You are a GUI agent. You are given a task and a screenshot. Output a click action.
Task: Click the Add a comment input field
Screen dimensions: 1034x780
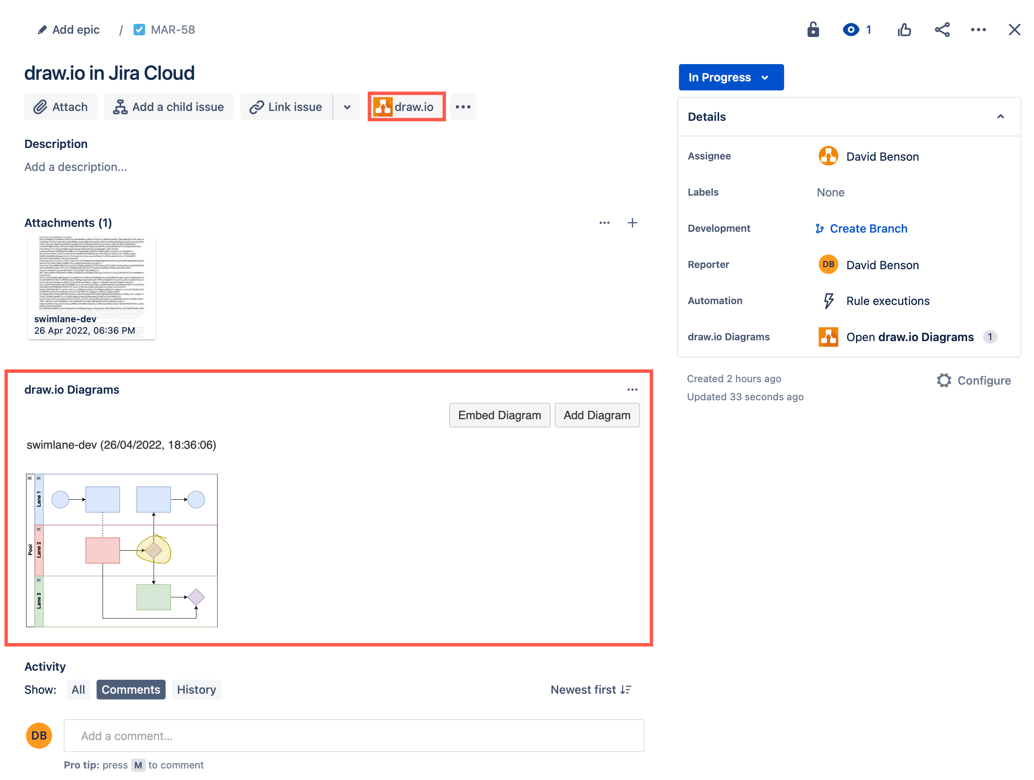tap(352, 736)
